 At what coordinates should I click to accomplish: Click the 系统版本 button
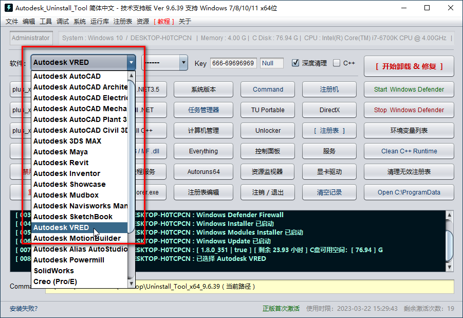click(203, 90)
